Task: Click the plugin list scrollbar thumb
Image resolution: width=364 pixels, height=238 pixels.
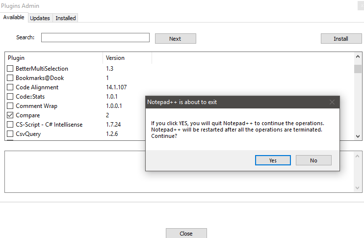Action: coord(358,69)
